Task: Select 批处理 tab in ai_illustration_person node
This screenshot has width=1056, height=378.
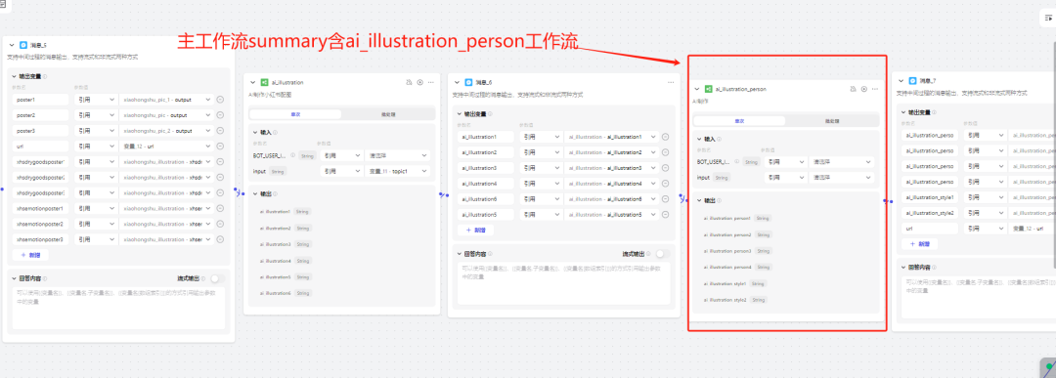Action: [831, 121]
